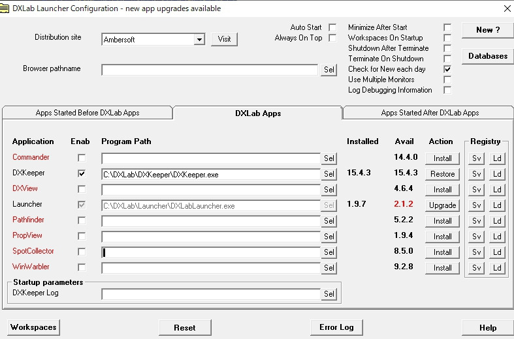The width and height of the screenshot is (514, 339).
Task: Click Sel for WinWarbler program path
Action: (x=329, y=268)
